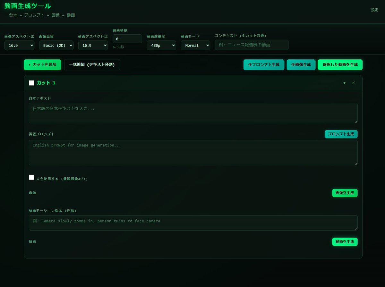Remove Cut 1 with the X icon

353,83
